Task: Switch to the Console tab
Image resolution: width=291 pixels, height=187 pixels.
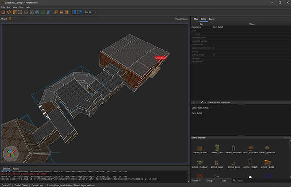Action: [x=7, y=169]
